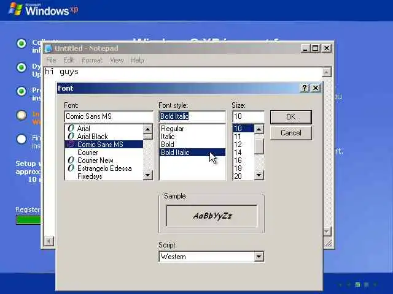Open the File menu in Notepad

(51, 60)
